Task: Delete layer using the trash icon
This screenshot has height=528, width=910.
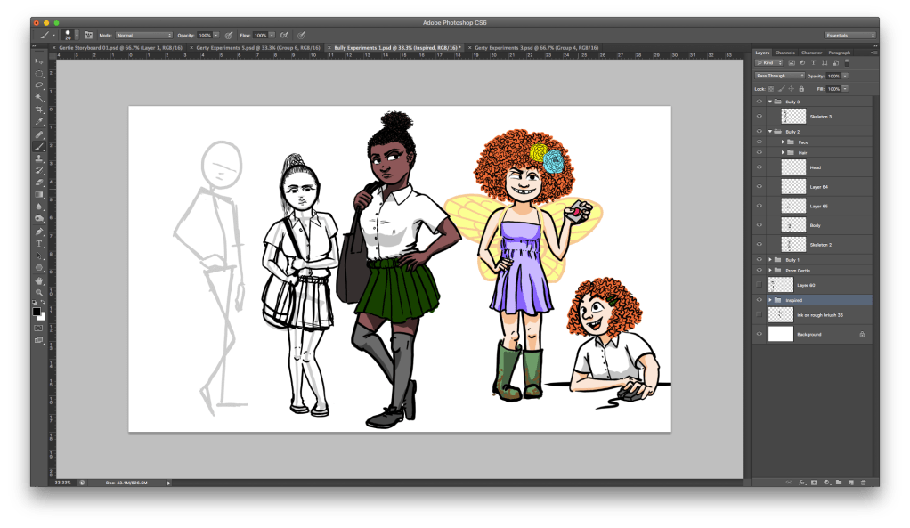Action: tap(863, 482)
